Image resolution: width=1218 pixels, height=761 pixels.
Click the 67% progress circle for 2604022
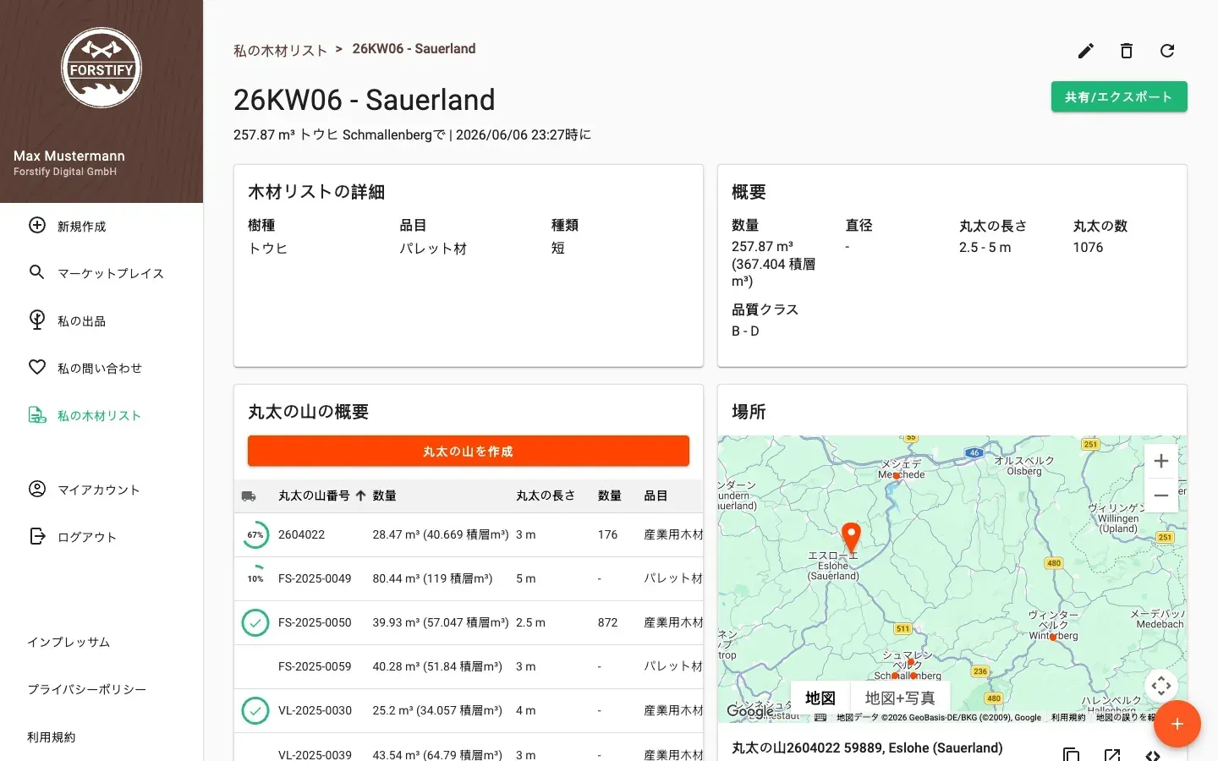click(x=255, y=534)
